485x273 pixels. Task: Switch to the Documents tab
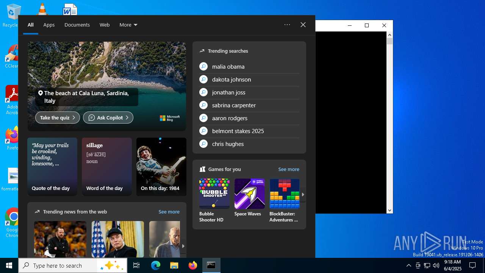77,25
